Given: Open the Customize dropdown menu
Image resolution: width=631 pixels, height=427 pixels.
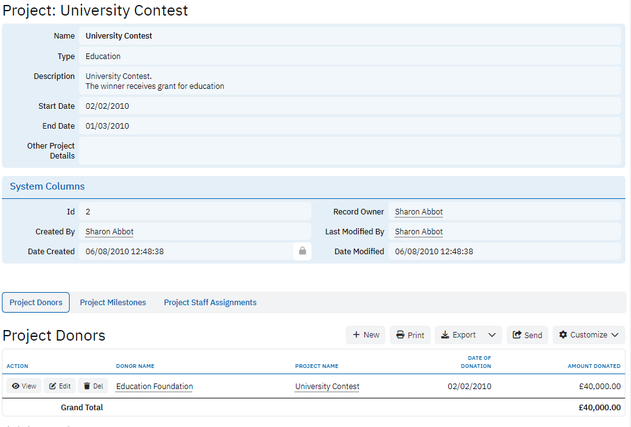Looking at the screenshot, I should point(589,335).
